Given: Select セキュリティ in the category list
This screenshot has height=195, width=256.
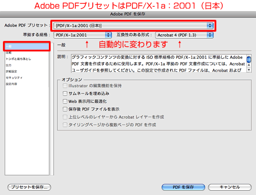Looking at the screenshot, I should 27,78.
